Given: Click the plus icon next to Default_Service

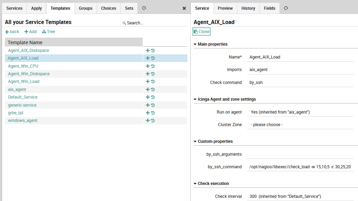Looking at the screenshot, I should click(148, 97).
